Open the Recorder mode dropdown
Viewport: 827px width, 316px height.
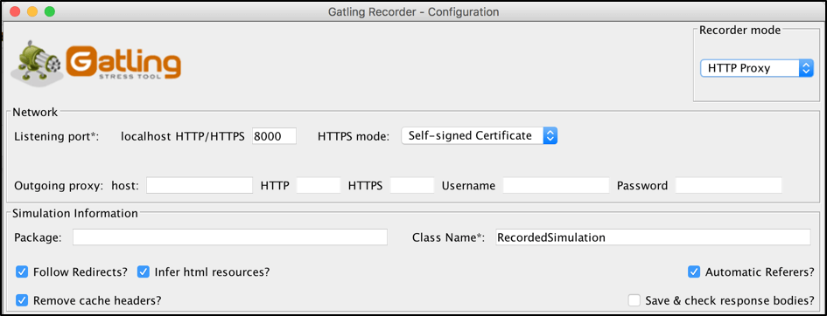(x=757, y=68)
